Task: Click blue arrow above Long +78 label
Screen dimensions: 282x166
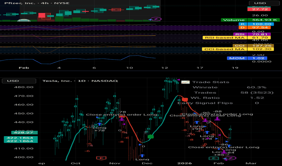Action: pos(100,124)
